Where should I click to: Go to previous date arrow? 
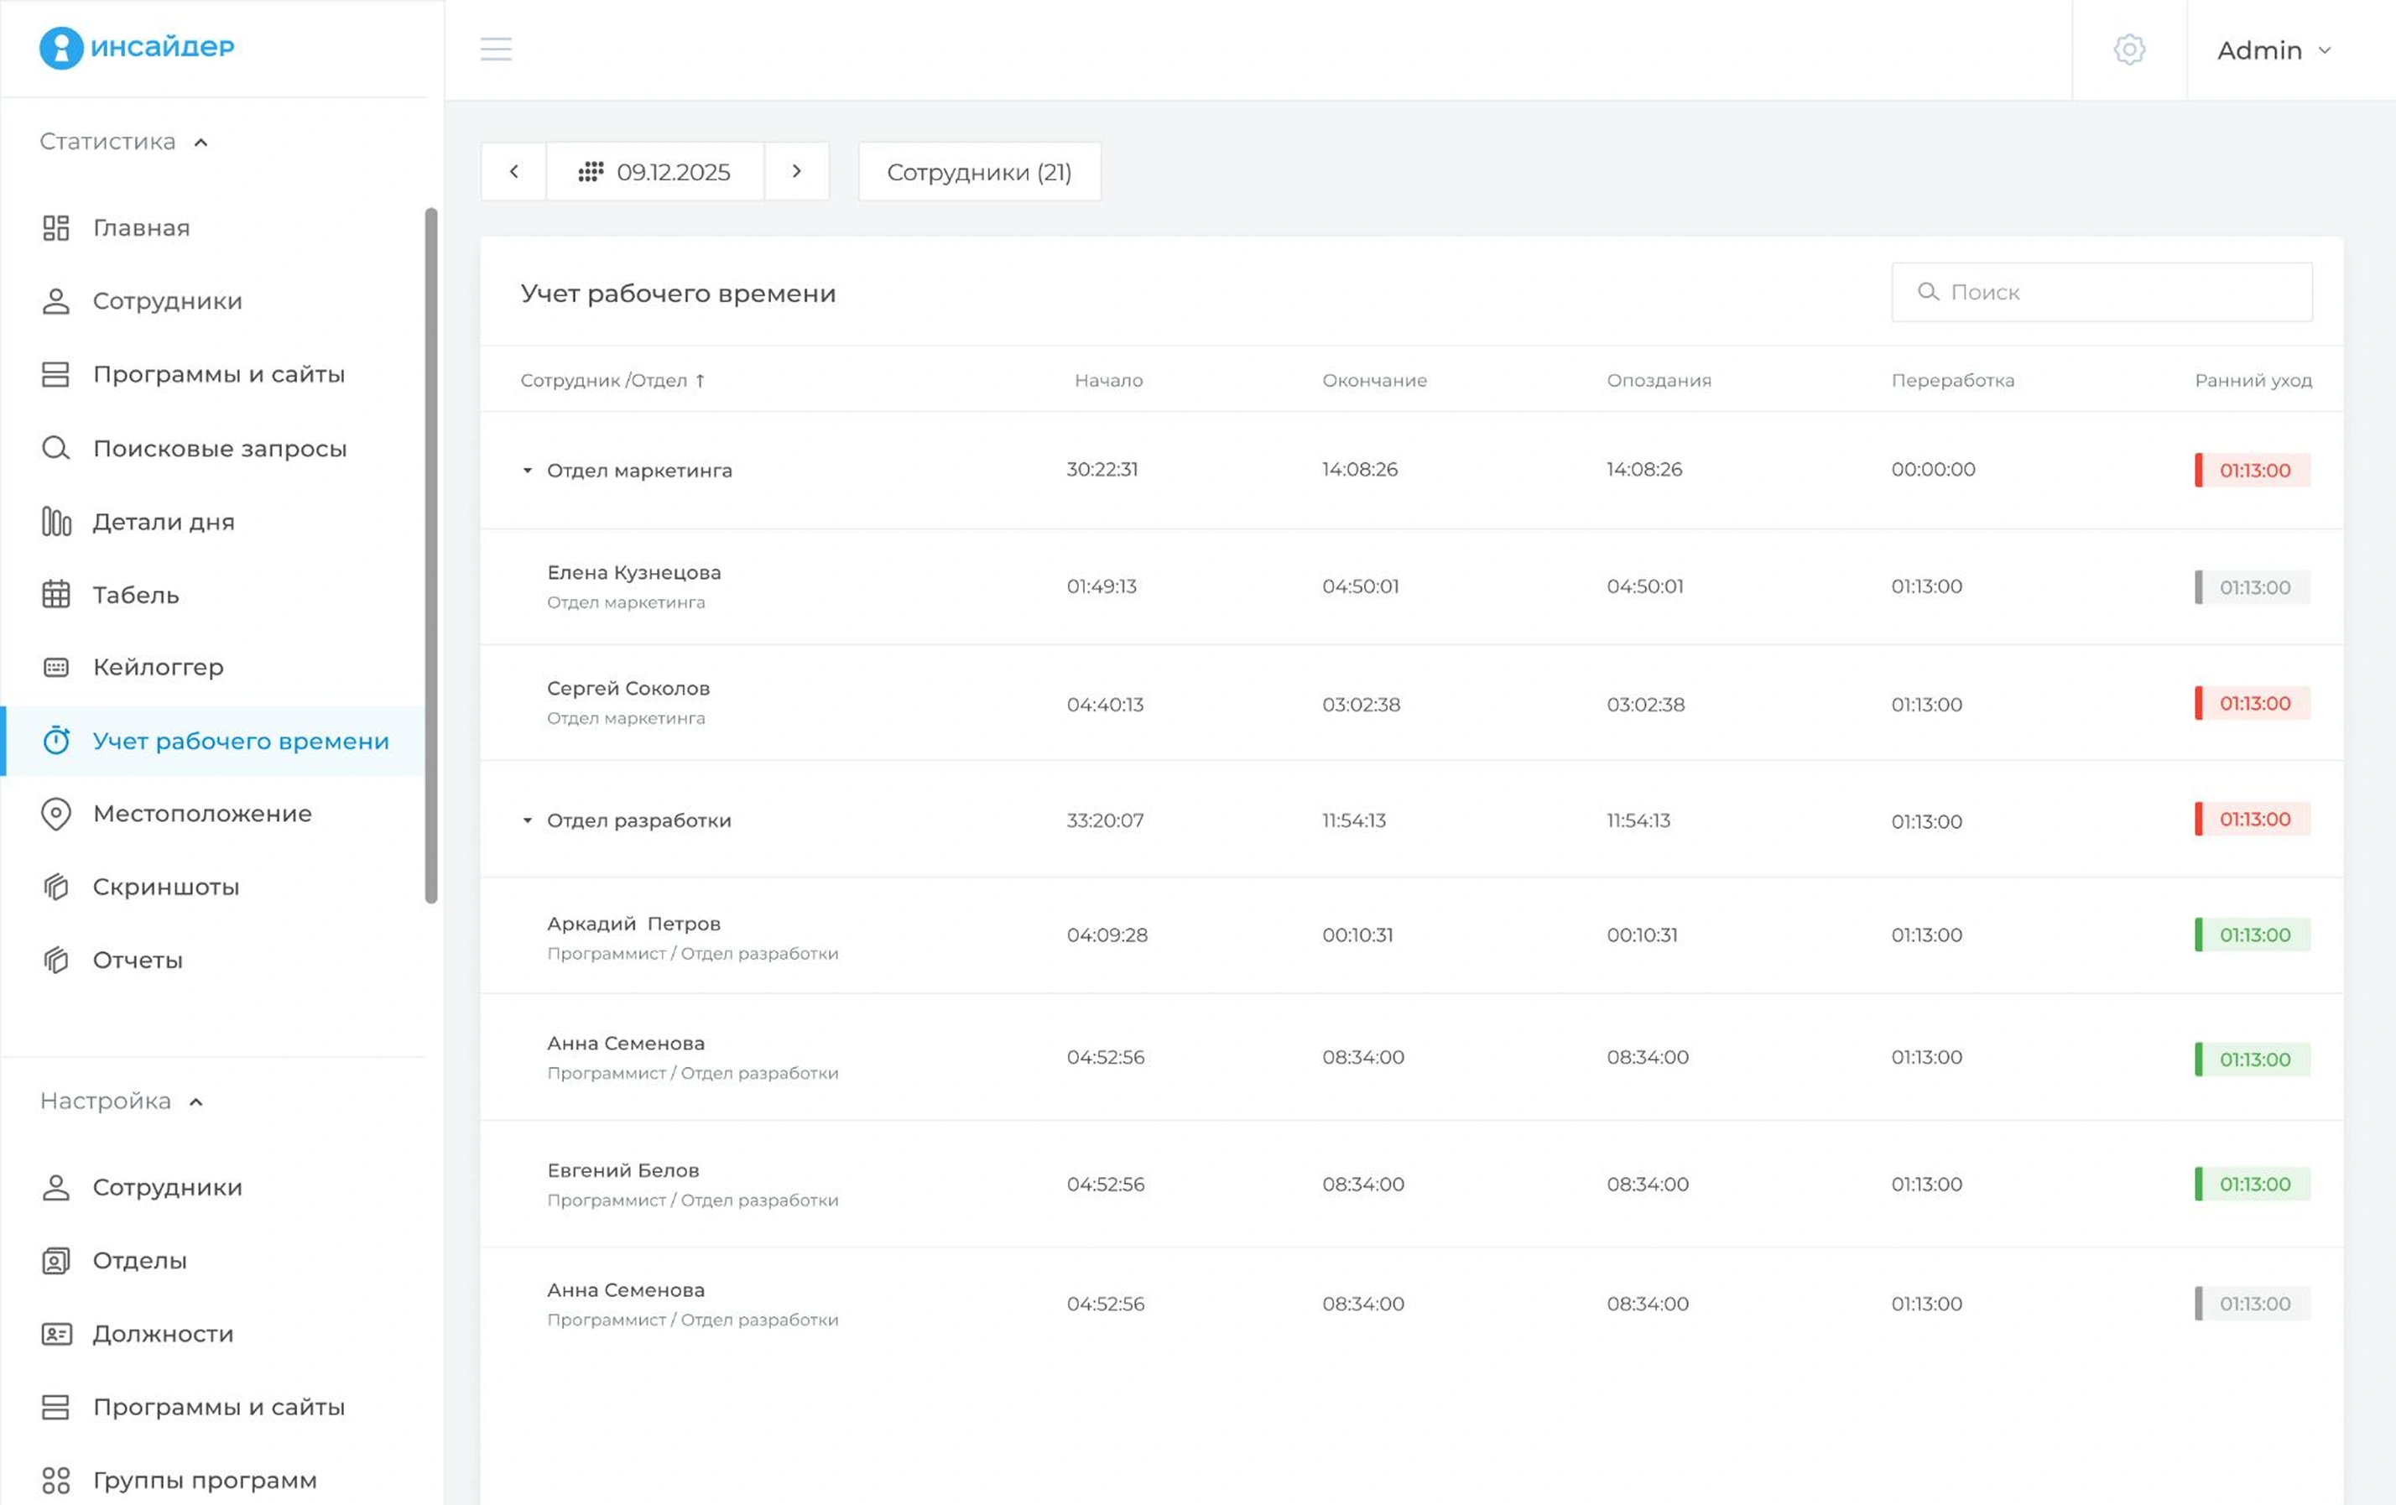(513, 171)
